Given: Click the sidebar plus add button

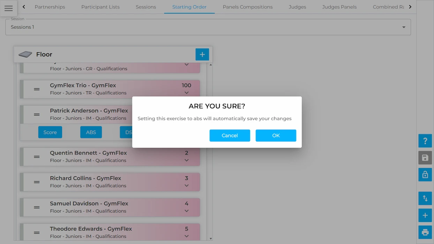Looking at the screenshot, I should 425,215.
